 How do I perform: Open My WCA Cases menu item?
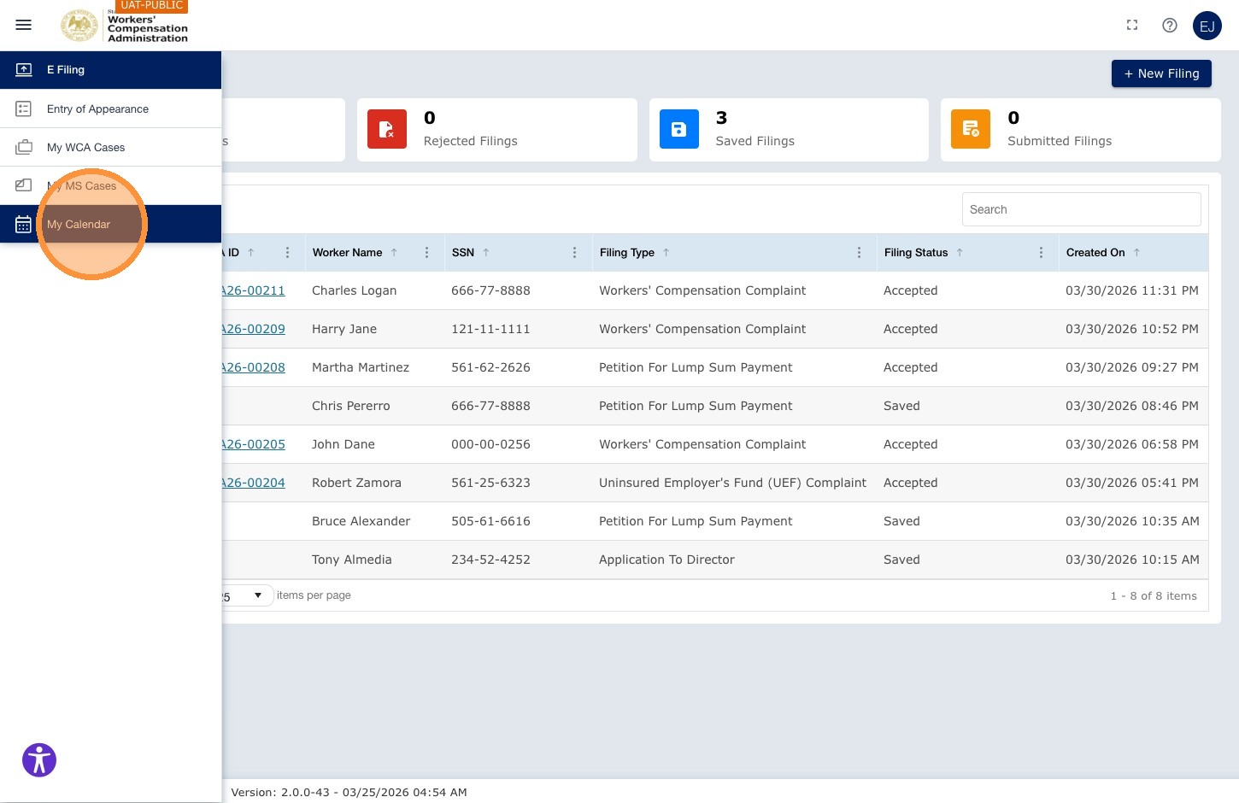tap(110, 147)
